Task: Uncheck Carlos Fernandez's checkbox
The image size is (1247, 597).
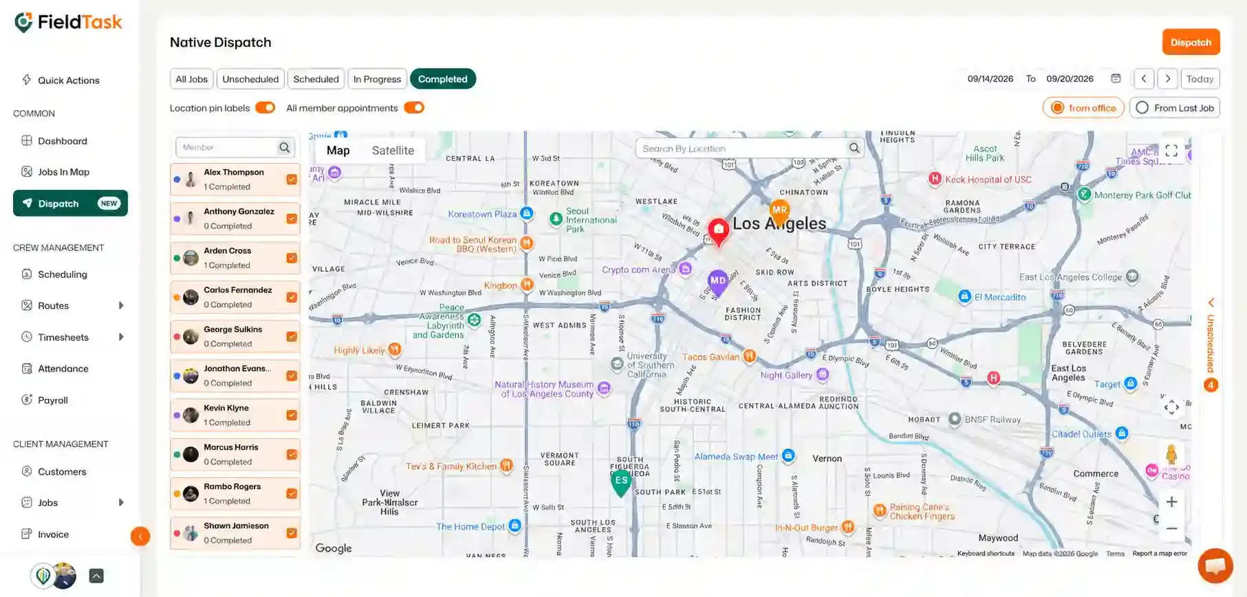Action: 292,298
